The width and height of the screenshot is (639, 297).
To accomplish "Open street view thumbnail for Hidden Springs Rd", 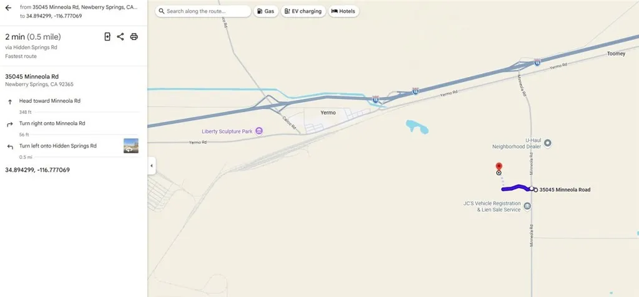I will click(131, 146).
